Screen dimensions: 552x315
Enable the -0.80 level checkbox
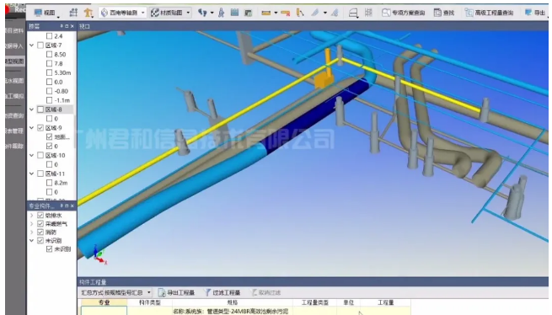pyautogui.click(x=49, y=91)
